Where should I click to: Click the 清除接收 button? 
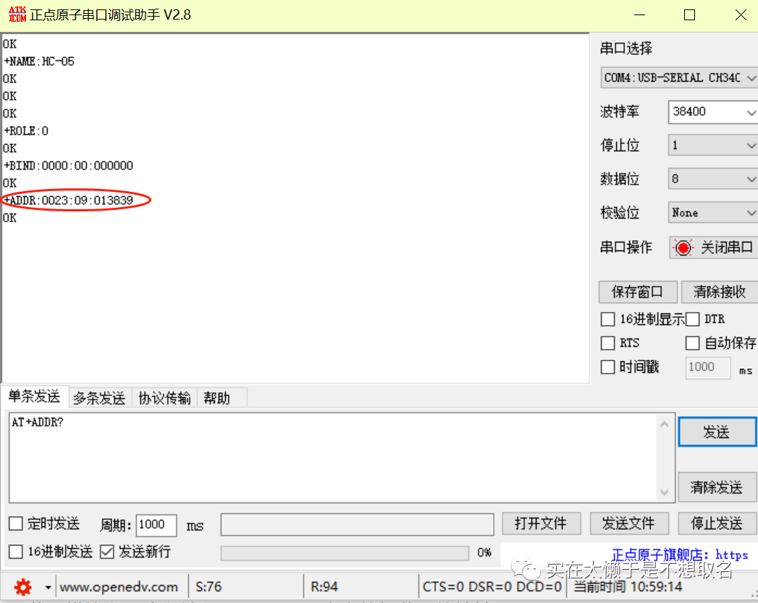click(x=719, y=292)
